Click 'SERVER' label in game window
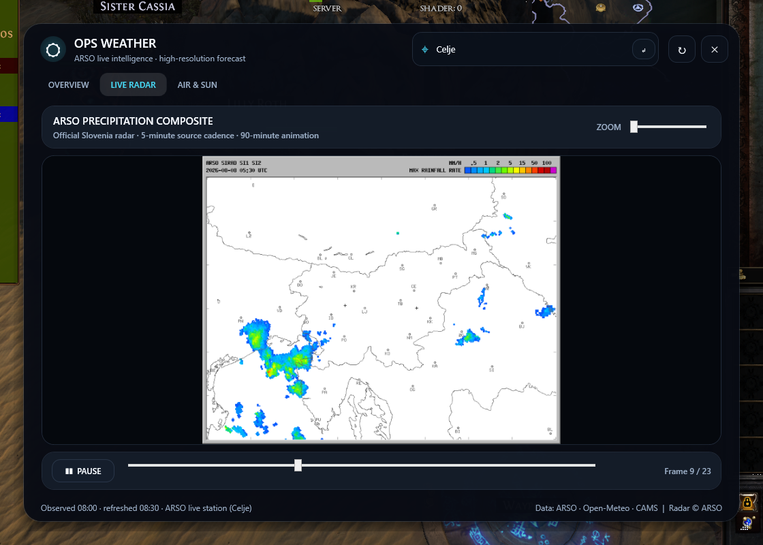The image size is (763, 545). click(x=327, y=8)
